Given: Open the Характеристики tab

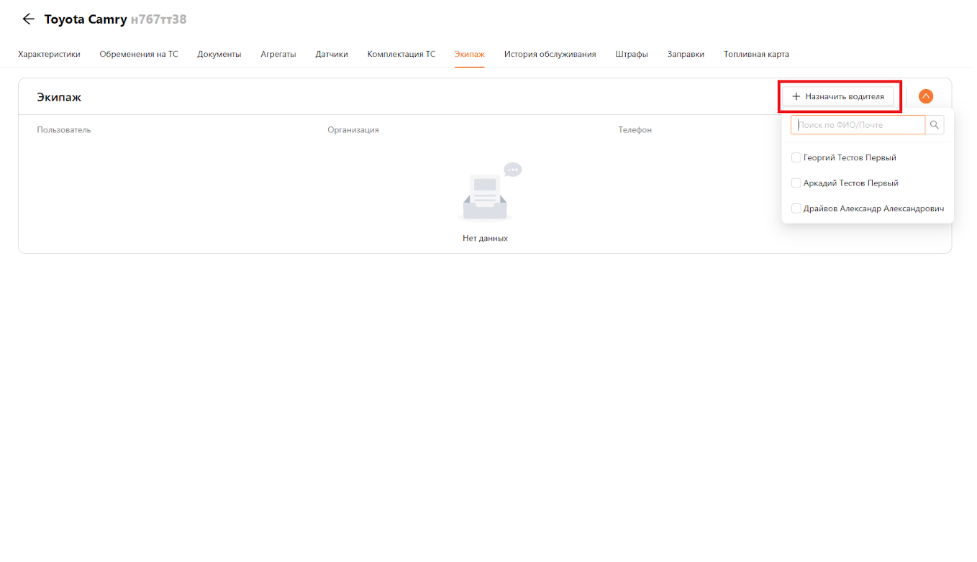Looking at the screenshot, I should coord(49,54).
